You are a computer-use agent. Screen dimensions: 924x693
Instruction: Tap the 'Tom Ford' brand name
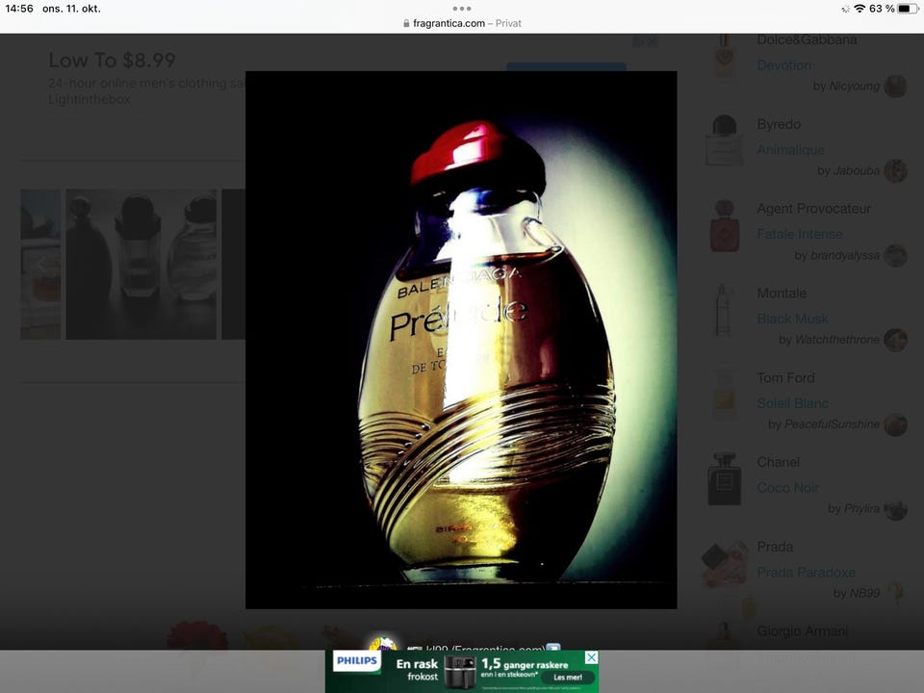click(785, 377)
